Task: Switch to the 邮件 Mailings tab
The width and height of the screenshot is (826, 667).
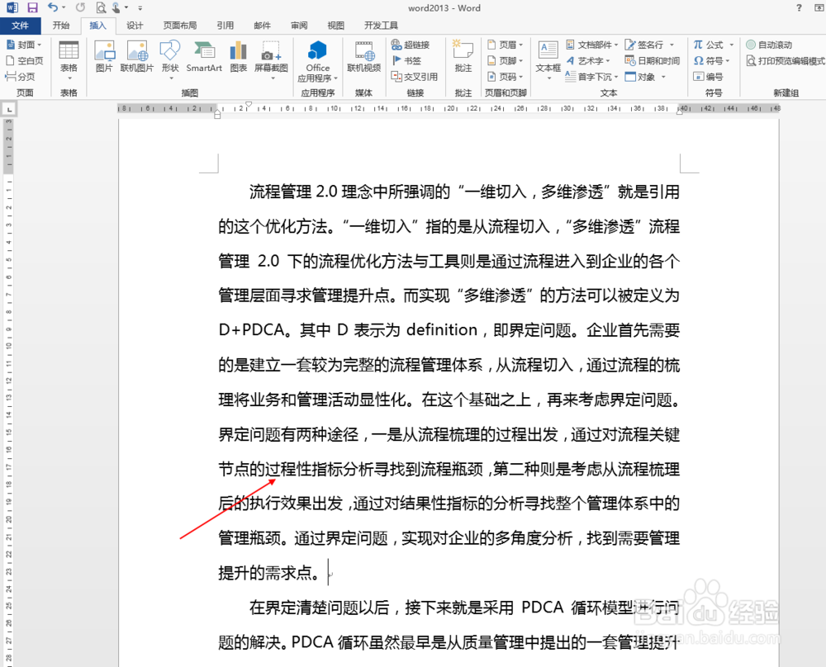Action: [262, 26]
